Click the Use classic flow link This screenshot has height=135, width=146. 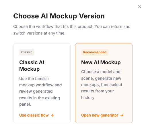(36, 115)
